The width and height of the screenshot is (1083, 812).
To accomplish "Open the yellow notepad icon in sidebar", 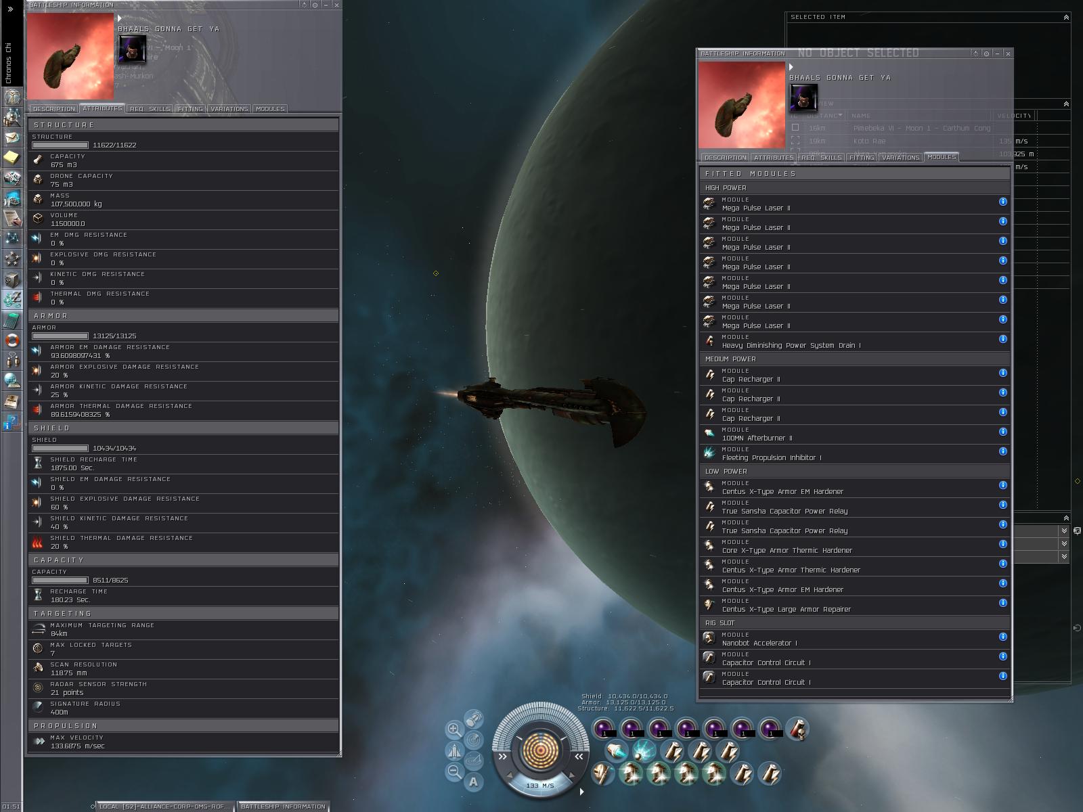I will pyautogui.click(x=12, y=158).
